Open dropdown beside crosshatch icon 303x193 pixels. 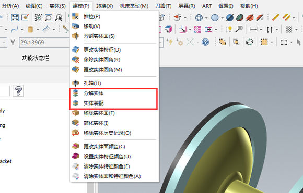(x=296, y=30)
